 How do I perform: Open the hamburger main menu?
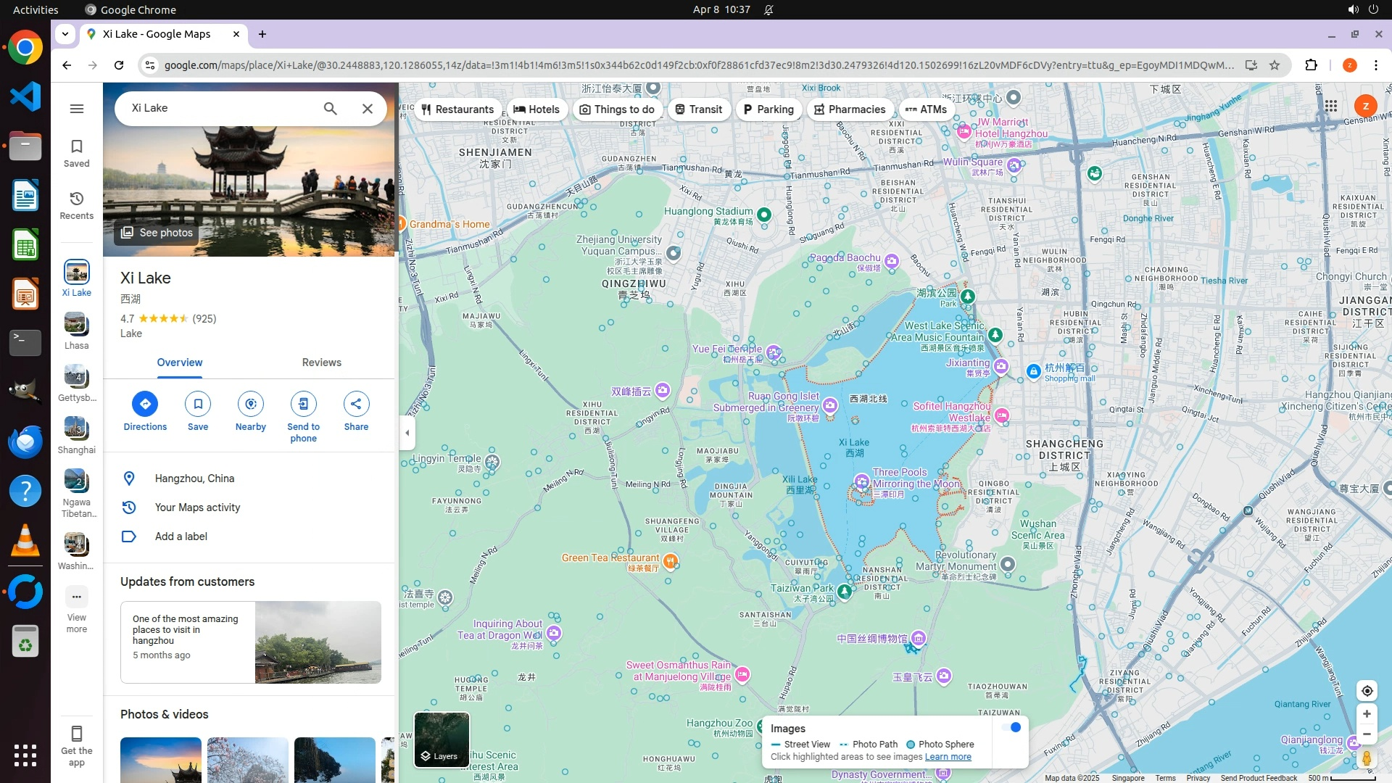pos(77,109)
